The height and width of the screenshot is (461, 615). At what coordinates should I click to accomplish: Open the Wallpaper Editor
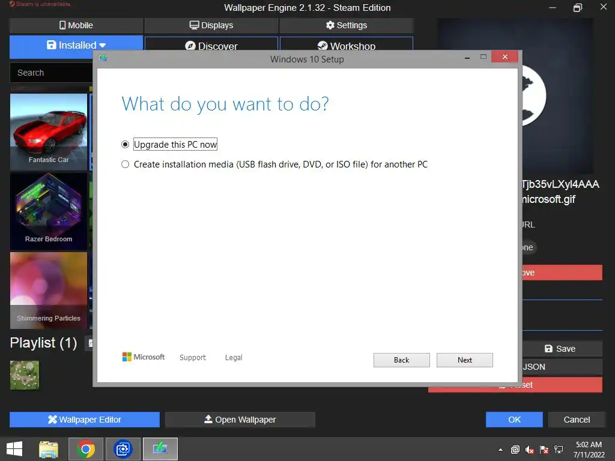85,420
